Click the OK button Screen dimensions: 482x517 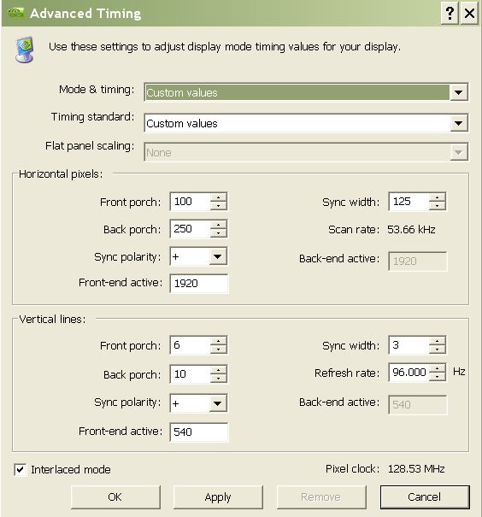pyautogui.click(x=115, y=496)
